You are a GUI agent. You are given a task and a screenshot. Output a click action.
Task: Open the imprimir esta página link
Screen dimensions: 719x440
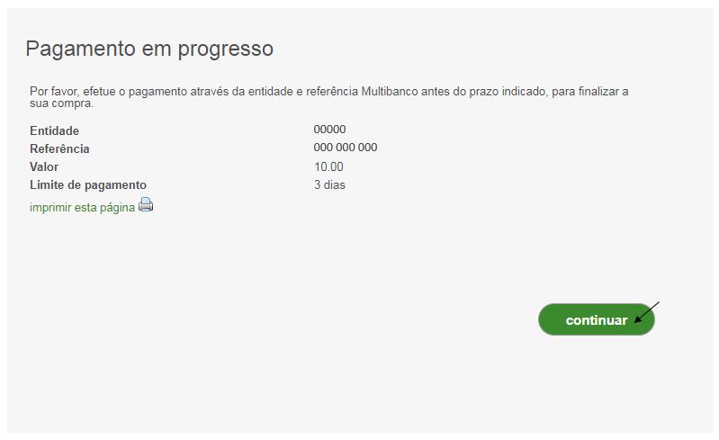(83, 208)
